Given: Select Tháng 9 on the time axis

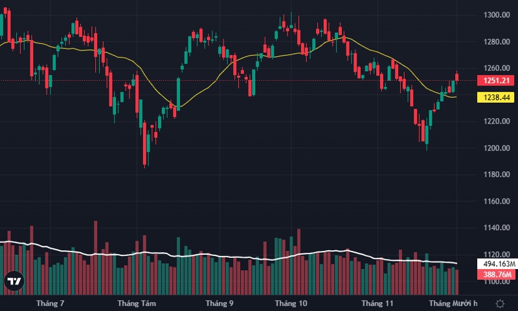Looking at the screenshot, I should click(x=220, y=303).
